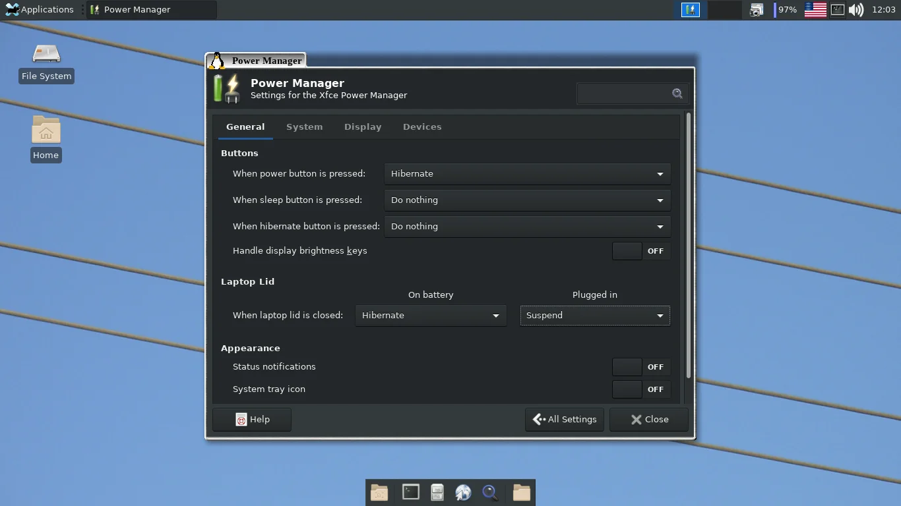Launch the web browser globe icon

point(463,492)
